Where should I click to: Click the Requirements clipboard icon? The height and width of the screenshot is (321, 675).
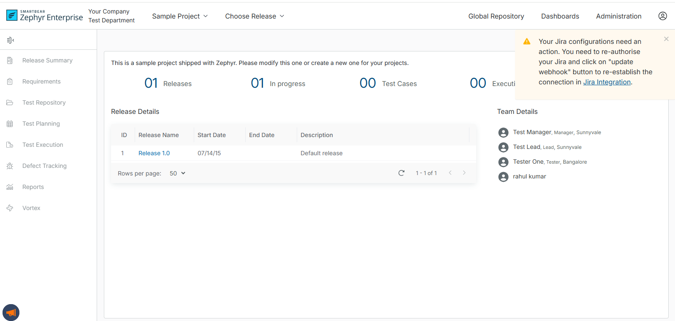click(x=10, y=81)
